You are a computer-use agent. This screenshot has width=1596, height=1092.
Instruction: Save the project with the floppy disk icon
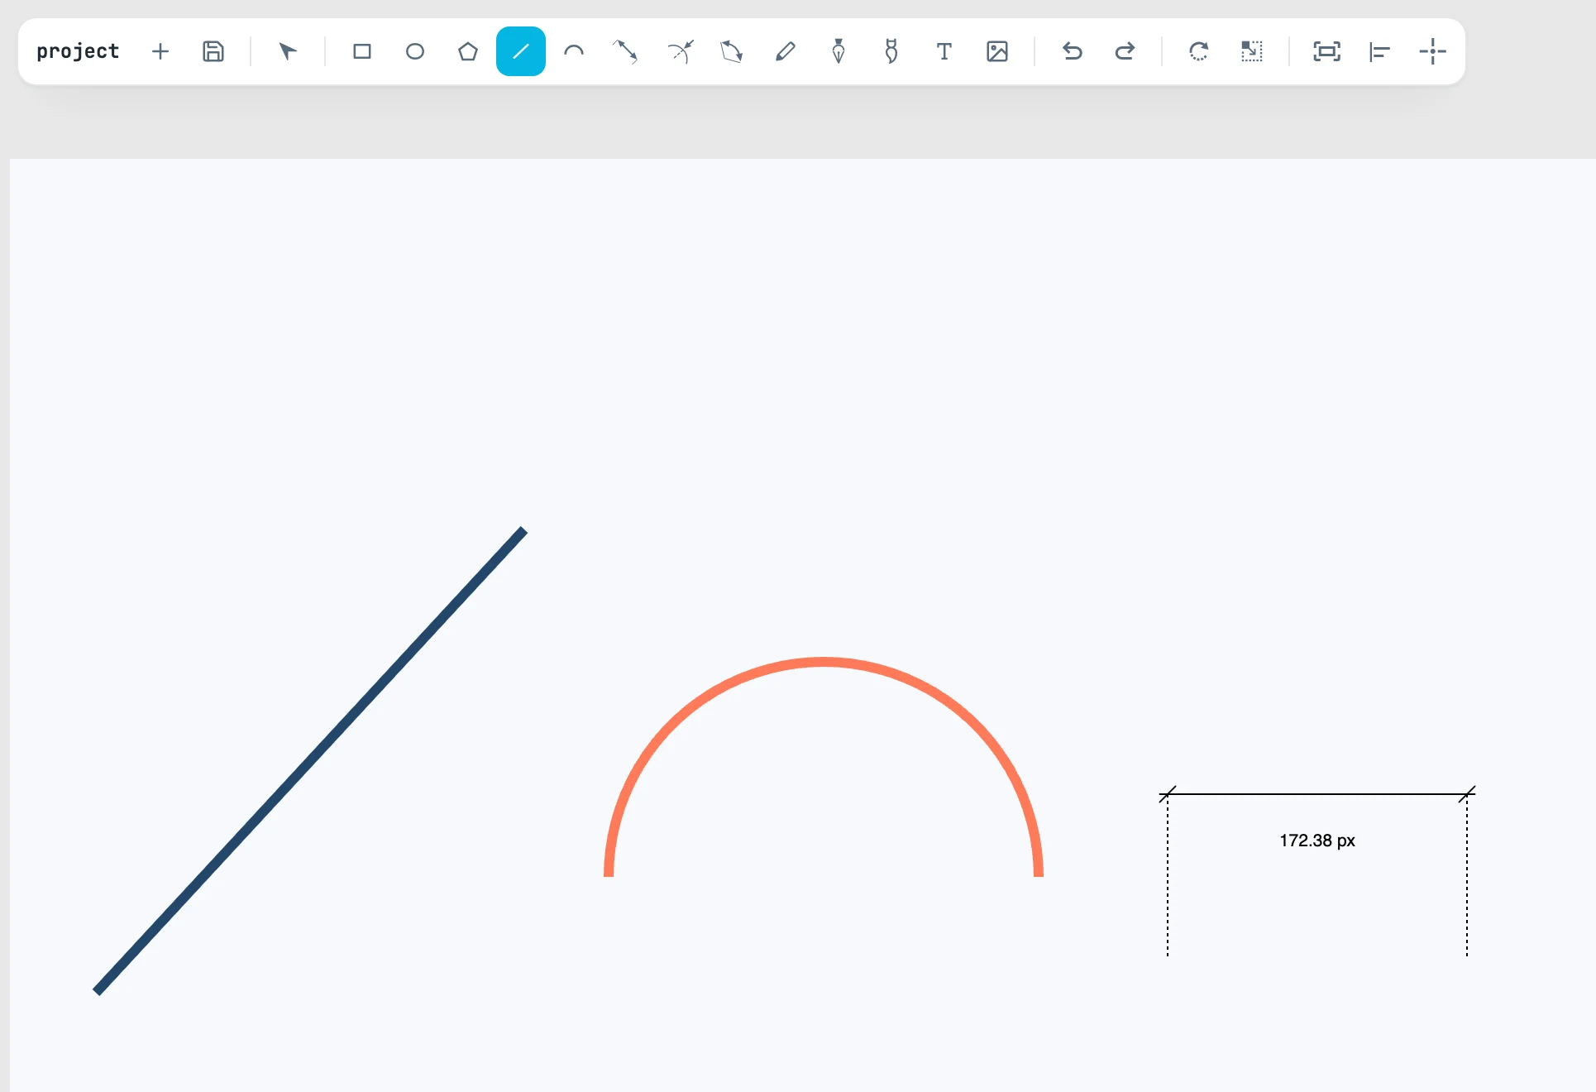point(213,51)
